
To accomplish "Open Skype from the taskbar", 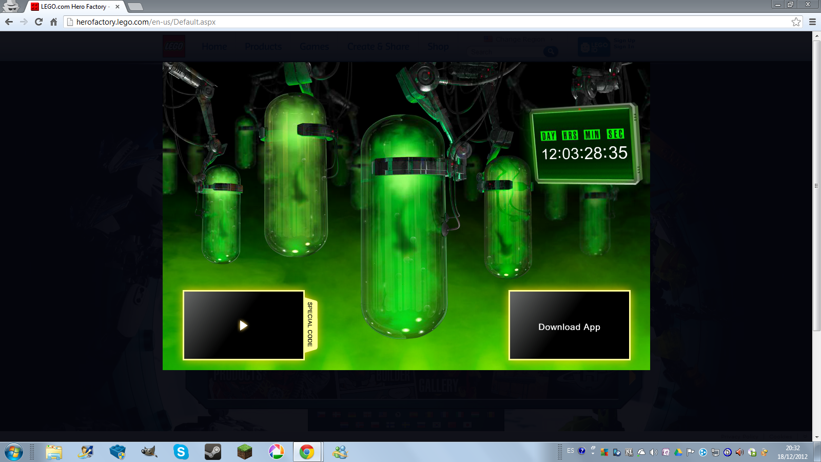I will click(x=181, y=452).
